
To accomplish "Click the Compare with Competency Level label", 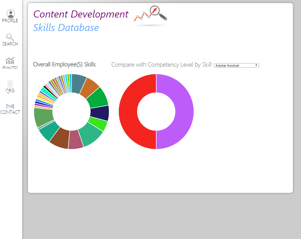I will click(x=161, y=65).
